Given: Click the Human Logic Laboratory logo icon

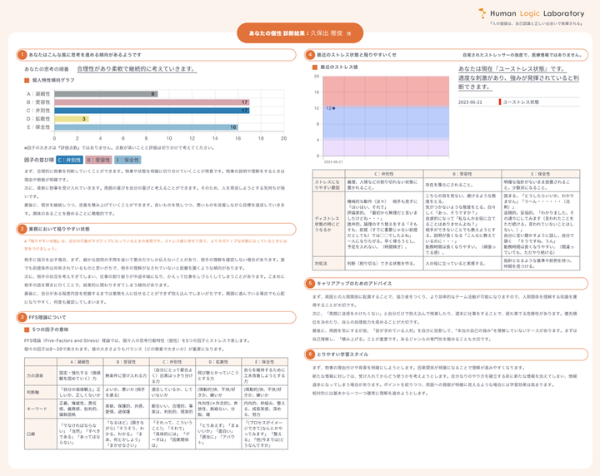Looking at the screenshot, I should (482, 13).
